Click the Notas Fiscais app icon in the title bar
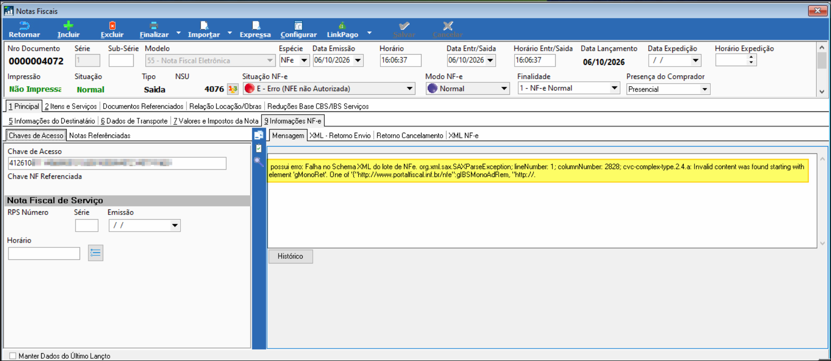The image size is (831, 361). [x=9, y=11]
